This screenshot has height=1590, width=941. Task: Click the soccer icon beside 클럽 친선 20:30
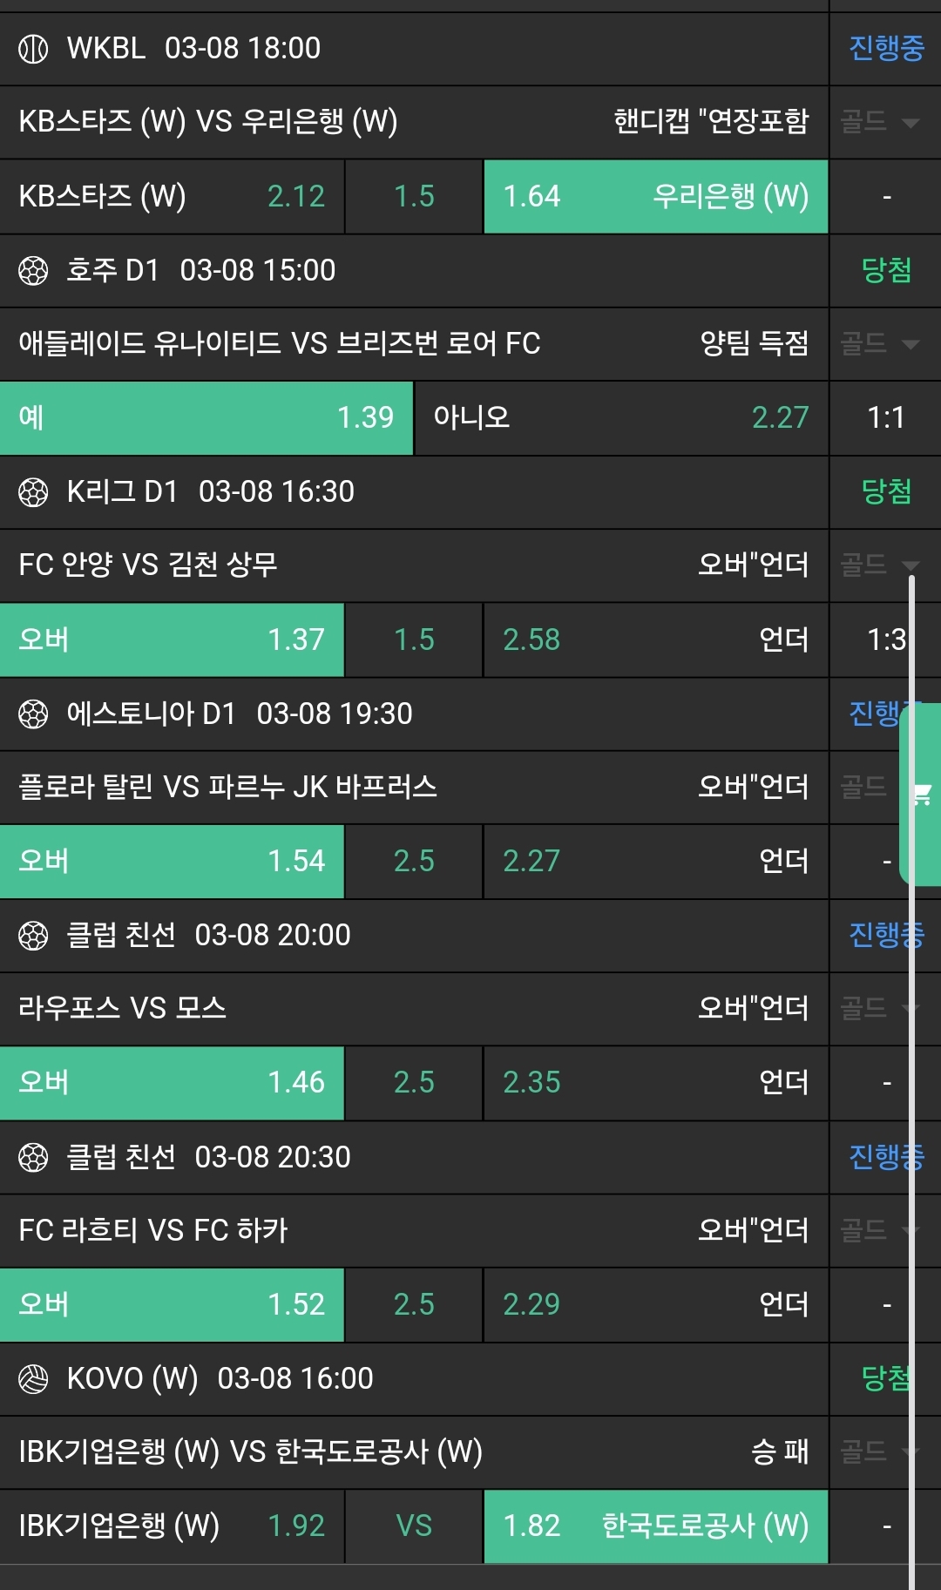click(33, 1158)
